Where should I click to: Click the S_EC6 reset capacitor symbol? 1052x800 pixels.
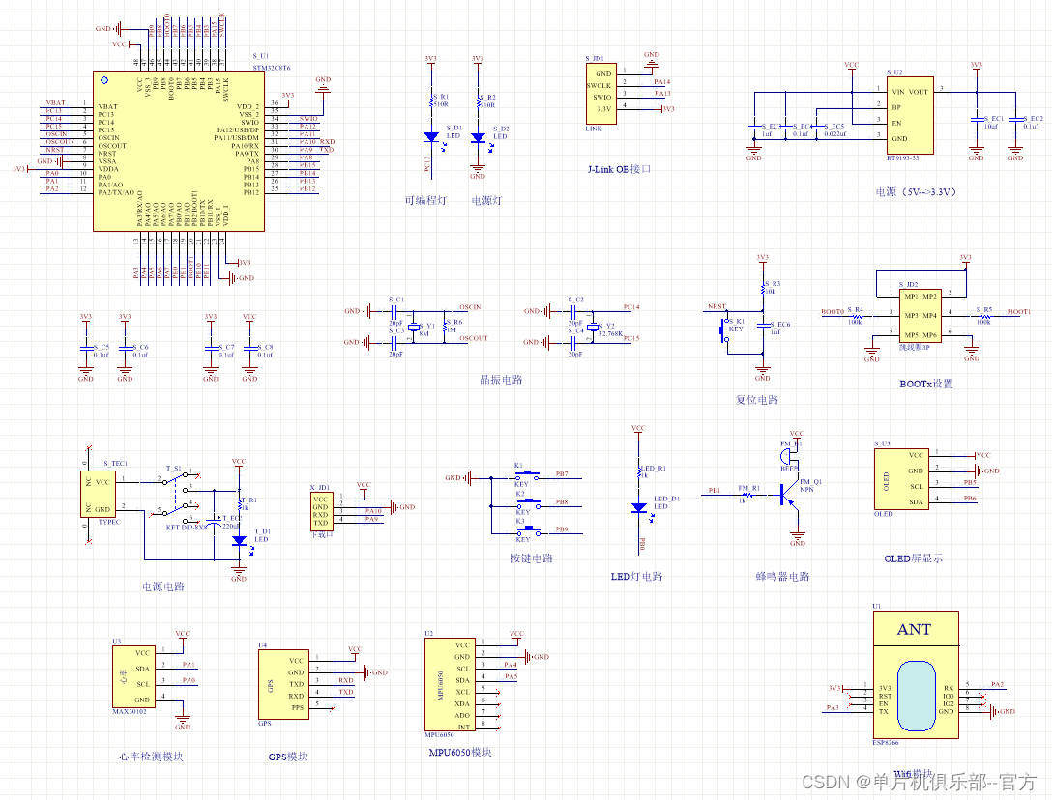click(763, 326)
